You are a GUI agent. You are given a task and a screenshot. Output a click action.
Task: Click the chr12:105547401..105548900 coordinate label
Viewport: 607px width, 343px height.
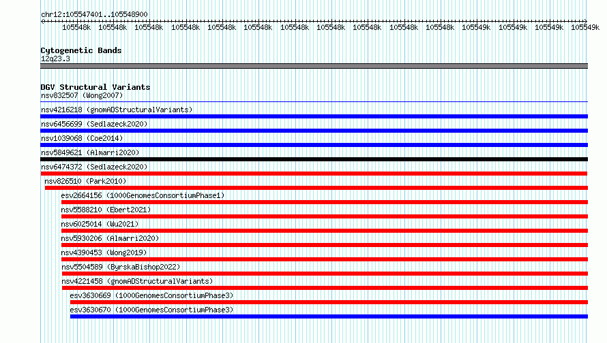click(x=94, y=14)
